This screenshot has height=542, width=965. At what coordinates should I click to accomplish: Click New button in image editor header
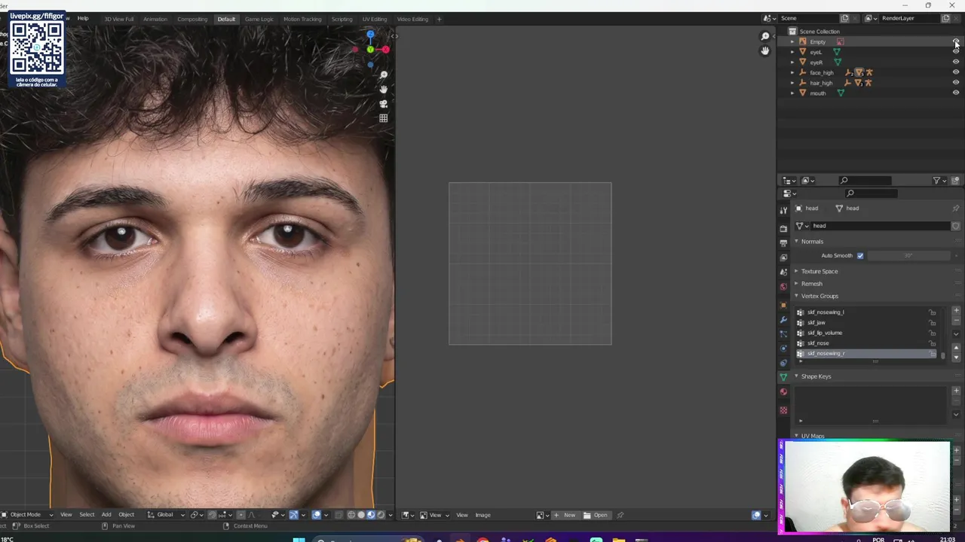click(x=565, y=515)
